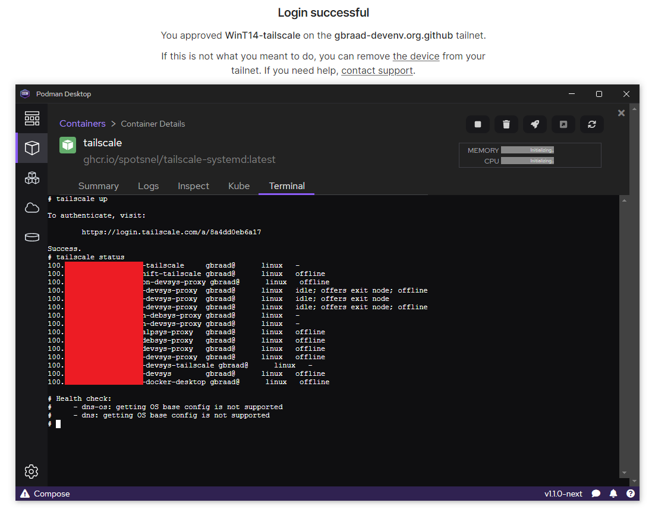Click the terminal cursor prompt line
This screenshot has width=652, height=512.
coord(54,424)
